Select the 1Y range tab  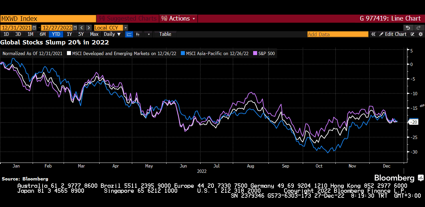tap(69, 34)
